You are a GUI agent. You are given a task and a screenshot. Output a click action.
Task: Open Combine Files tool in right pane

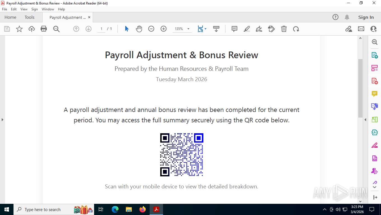coord(375,107)
